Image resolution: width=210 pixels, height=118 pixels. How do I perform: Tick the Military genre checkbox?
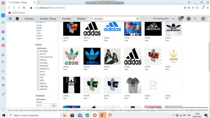coord(38,60)
